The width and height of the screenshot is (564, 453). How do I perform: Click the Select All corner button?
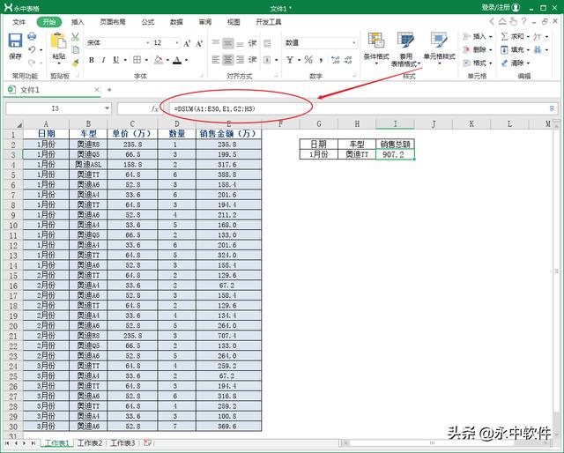pos(13,124)
